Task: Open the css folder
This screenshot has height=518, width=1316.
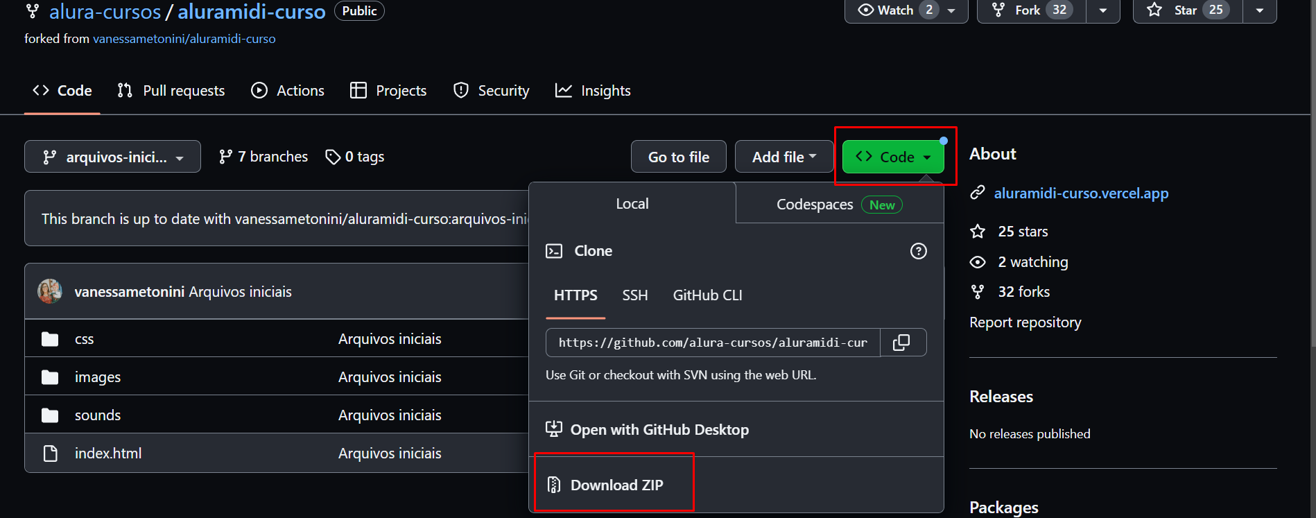Action: click(x=85, y=339)
